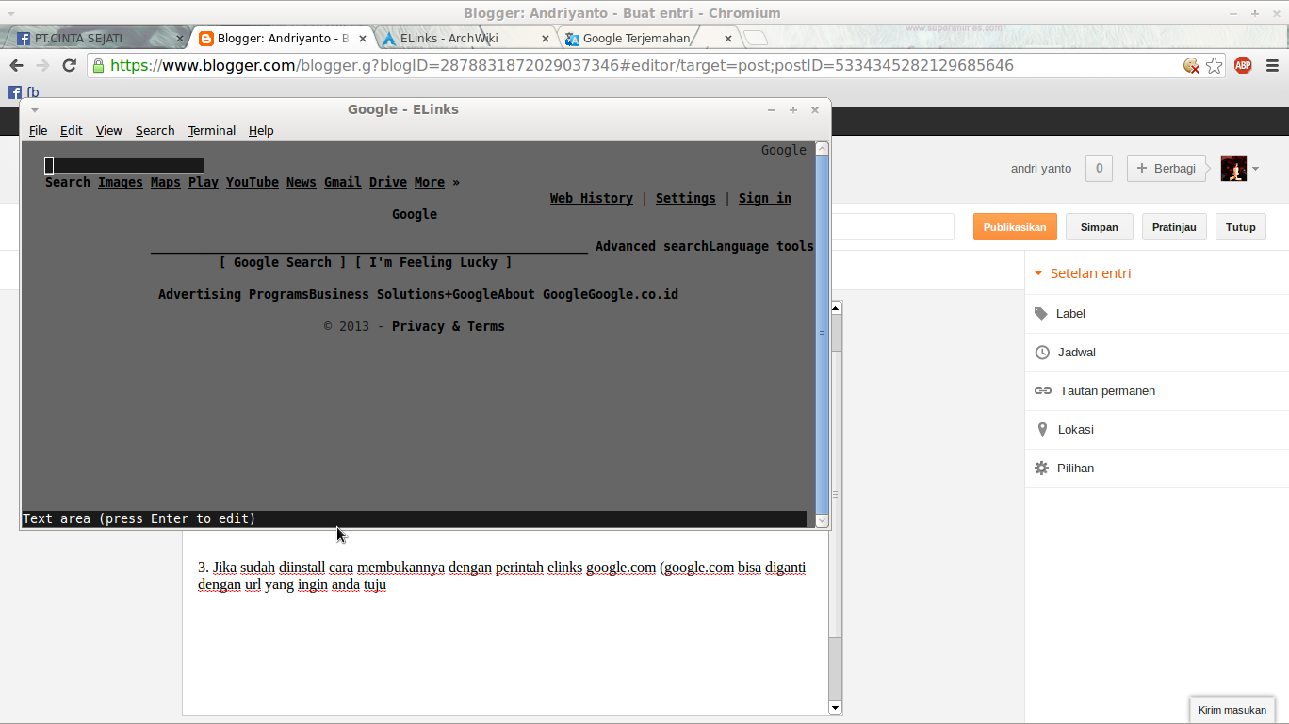Click the post editor scrollbar down arrow

coord(835,707)
